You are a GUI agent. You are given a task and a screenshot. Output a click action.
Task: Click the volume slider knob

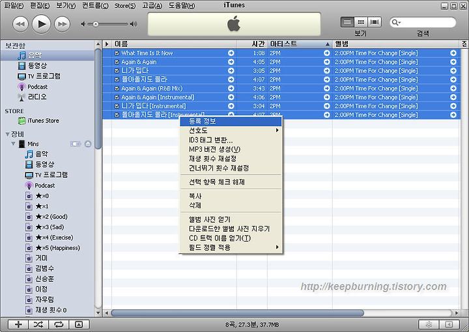pyautogui.click(x=95, y=24)
